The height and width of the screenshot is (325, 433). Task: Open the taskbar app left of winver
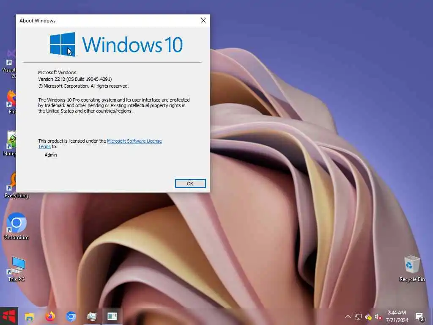(x=91, y=317)
